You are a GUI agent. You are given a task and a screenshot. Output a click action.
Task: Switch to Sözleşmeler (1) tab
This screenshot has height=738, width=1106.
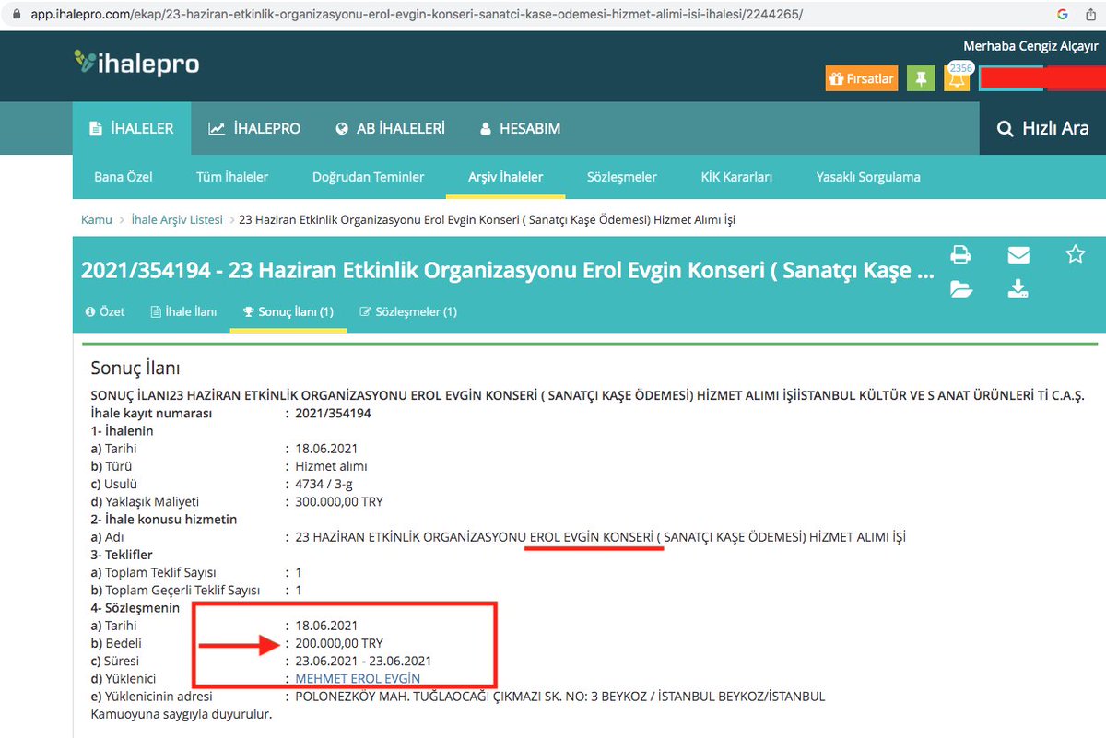tap(408, 312)
